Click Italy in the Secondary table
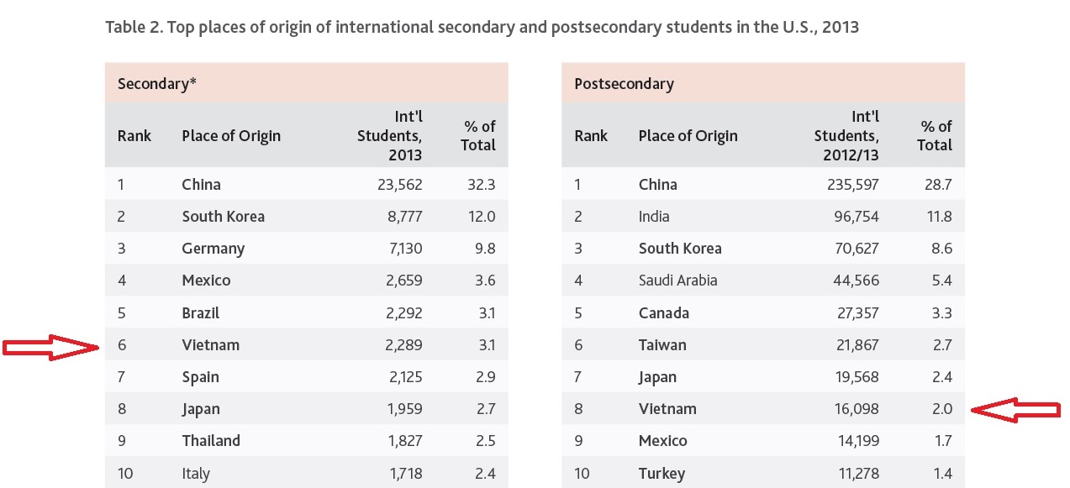The height and width of the screenshot is (488, 1070). coord(198,473)
